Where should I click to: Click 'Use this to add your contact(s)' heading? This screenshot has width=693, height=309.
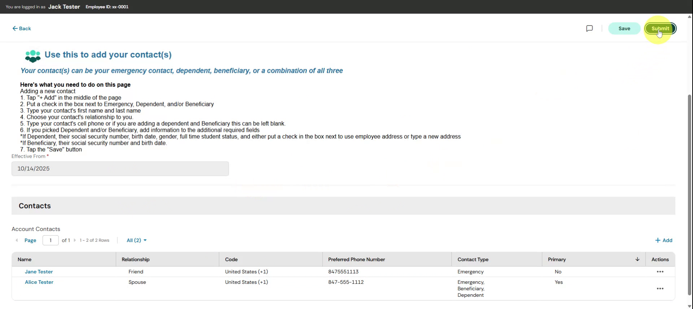(108, 55)
